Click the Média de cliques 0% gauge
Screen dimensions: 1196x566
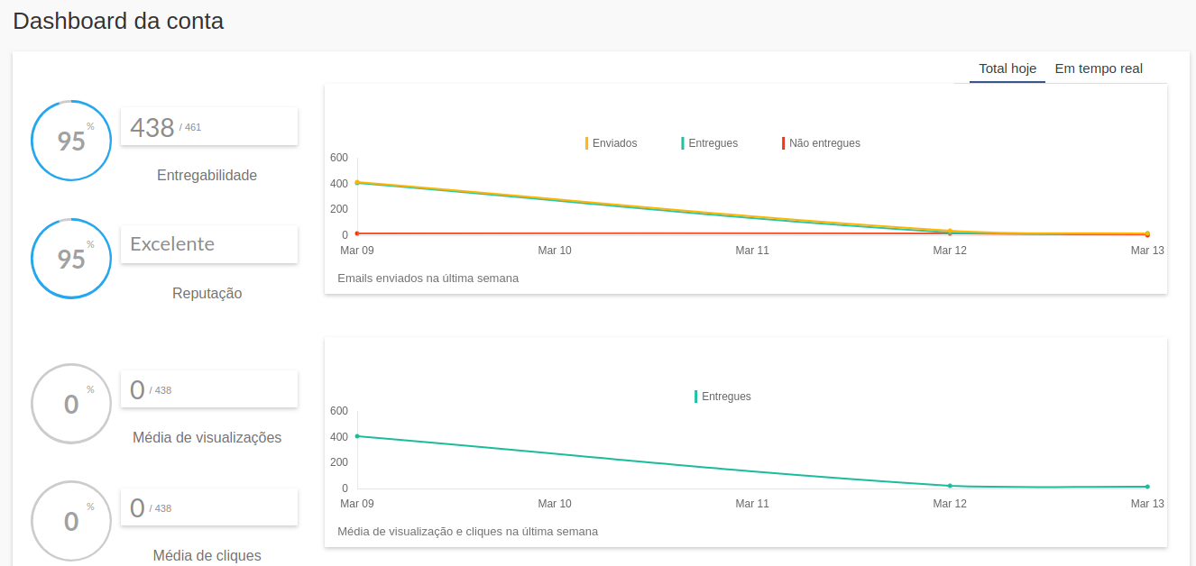point(71,521)
